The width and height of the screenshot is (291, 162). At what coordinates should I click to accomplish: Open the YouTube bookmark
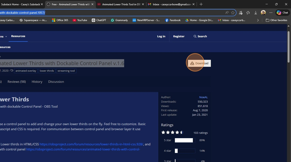coord(80,20)
